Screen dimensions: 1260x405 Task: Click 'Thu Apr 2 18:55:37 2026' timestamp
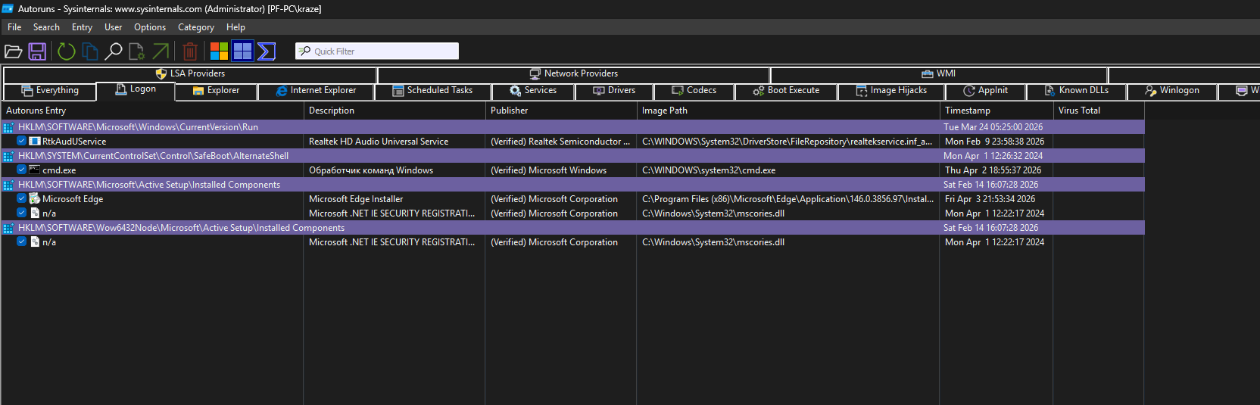(x=993, y=170)
